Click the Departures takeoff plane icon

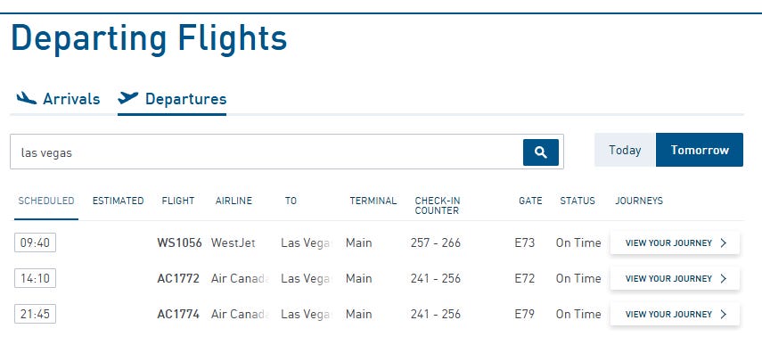(128, 98)
